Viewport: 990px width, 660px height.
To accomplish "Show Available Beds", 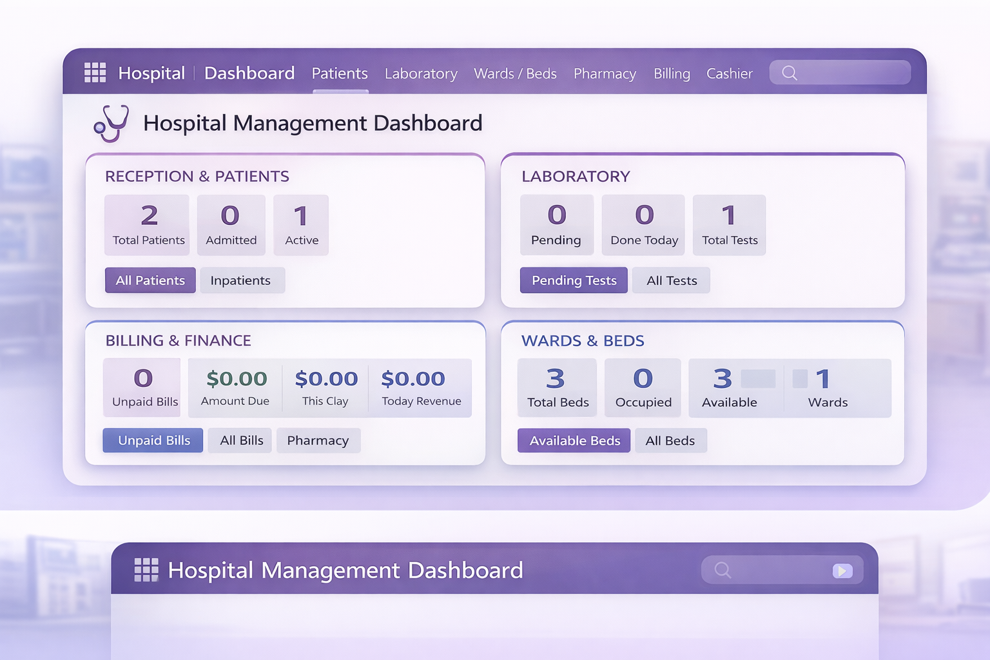I will (574, 441).
